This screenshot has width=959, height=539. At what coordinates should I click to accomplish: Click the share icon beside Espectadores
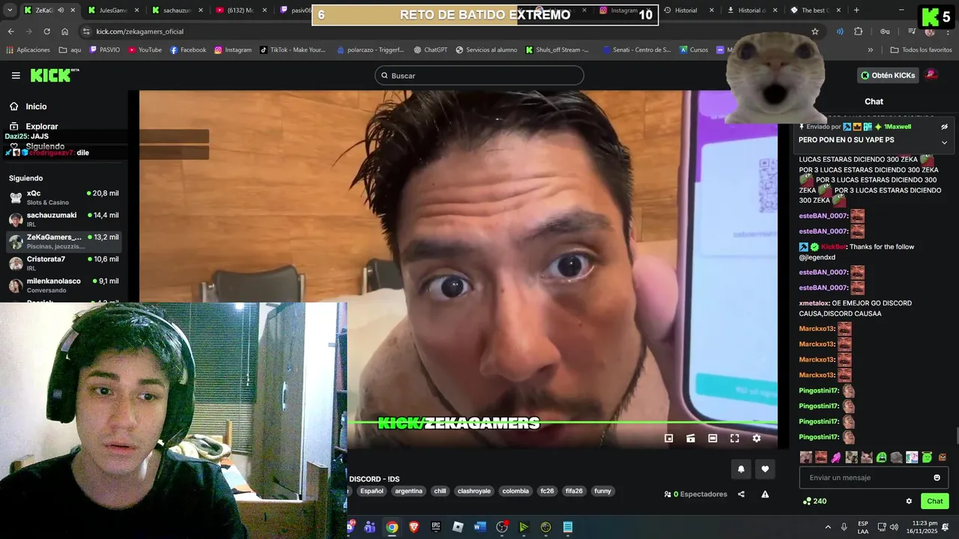tap(741, 494)
